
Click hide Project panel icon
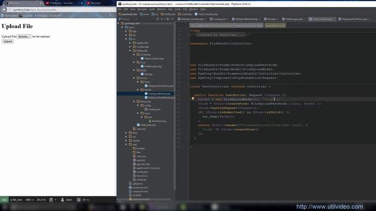tap(172, 19)
